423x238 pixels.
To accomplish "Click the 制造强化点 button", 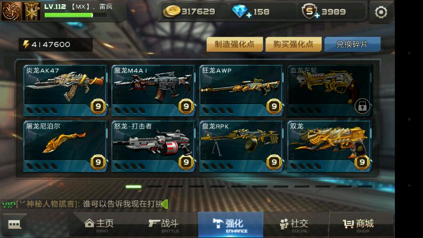I will point(235,44).
